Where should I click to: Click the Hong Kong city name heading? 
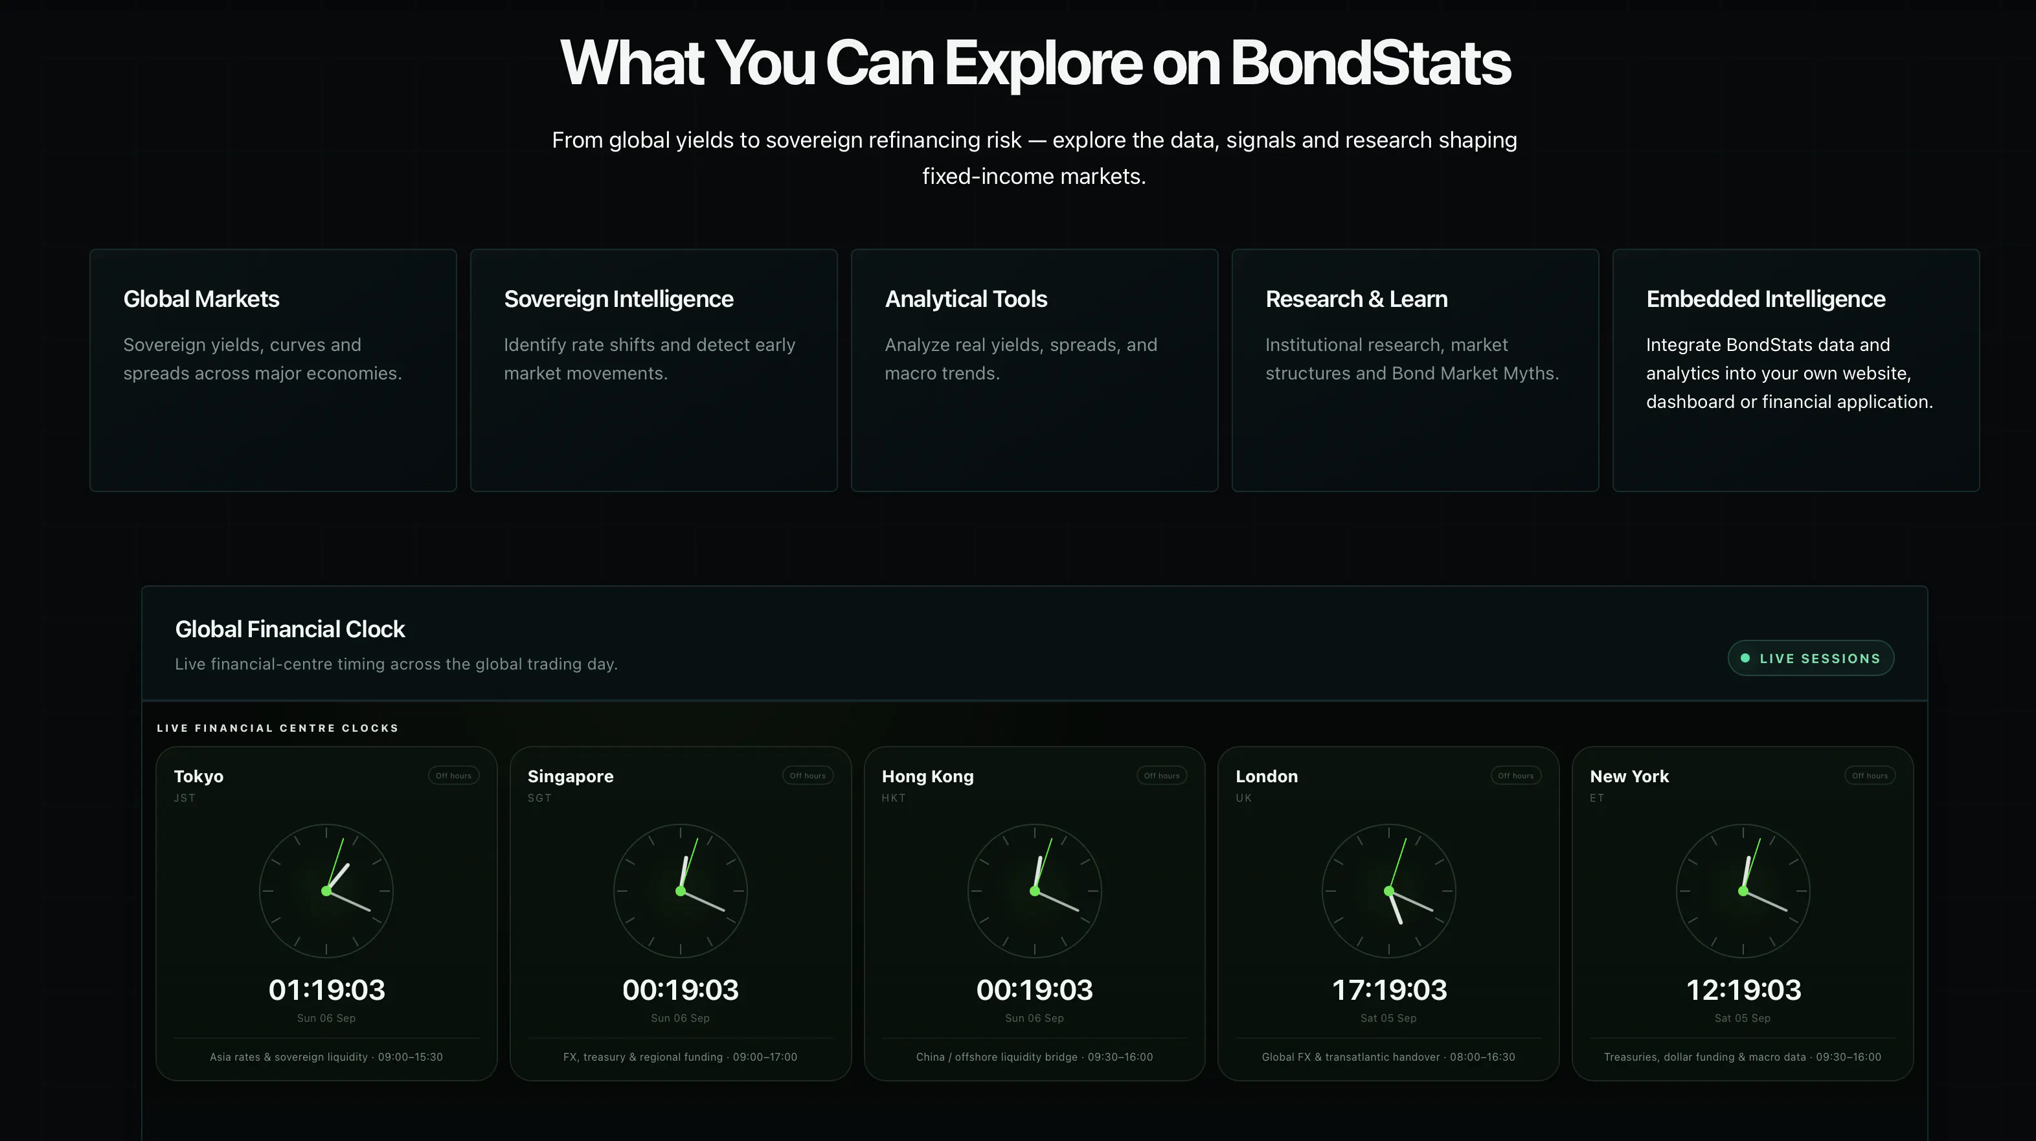click(x=928, y=776)
